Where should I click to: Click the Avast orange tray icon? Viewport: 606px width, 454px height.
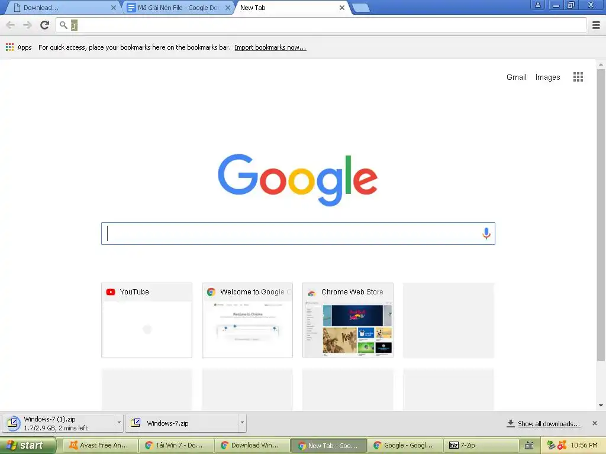[562, 445]
